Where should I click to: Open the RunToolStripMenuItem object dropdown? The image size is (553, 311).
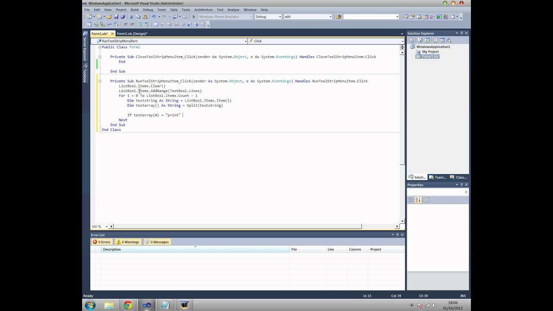pos(245,41)
